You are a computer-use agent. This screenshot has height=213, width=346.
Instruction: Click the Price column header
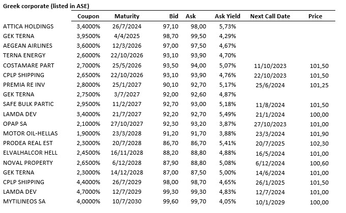tap(315, 16)
